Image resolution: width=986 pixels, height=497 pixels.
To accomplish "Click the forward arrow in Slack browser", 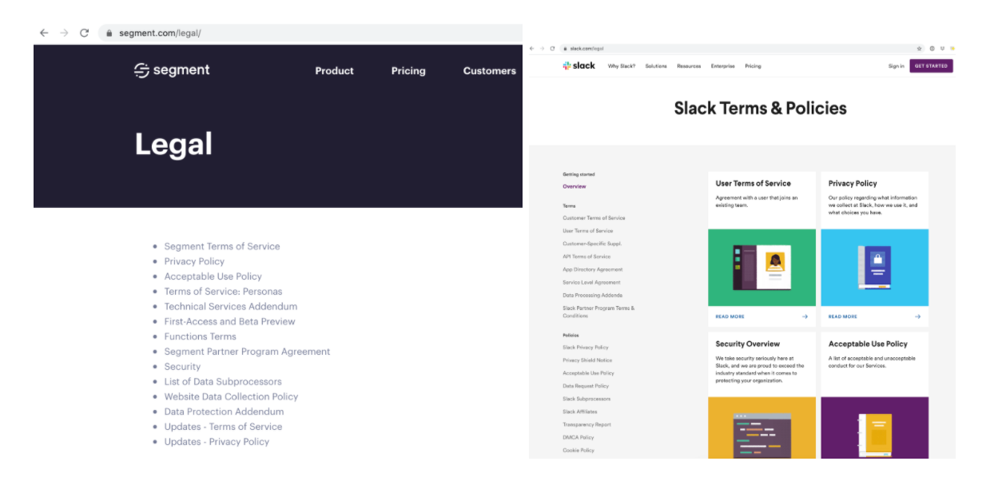I will coord(542,49).
